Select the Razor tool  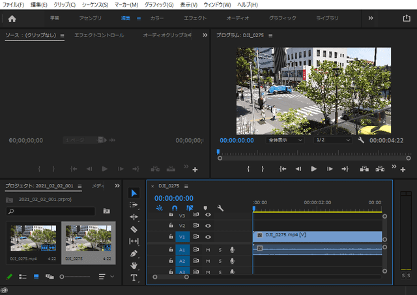[x=134, y=229]
